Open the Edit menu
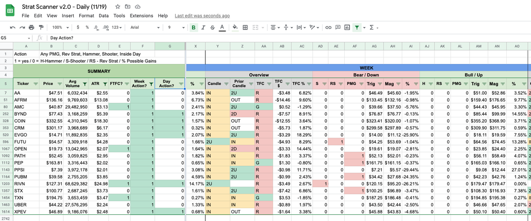This screenshot has width=531, height=221. [x=38, y=15]
